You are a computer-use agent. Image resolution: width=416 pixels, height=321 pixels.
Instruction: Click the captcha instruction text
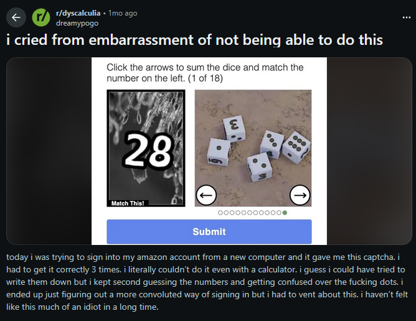(x=205, y=73)
